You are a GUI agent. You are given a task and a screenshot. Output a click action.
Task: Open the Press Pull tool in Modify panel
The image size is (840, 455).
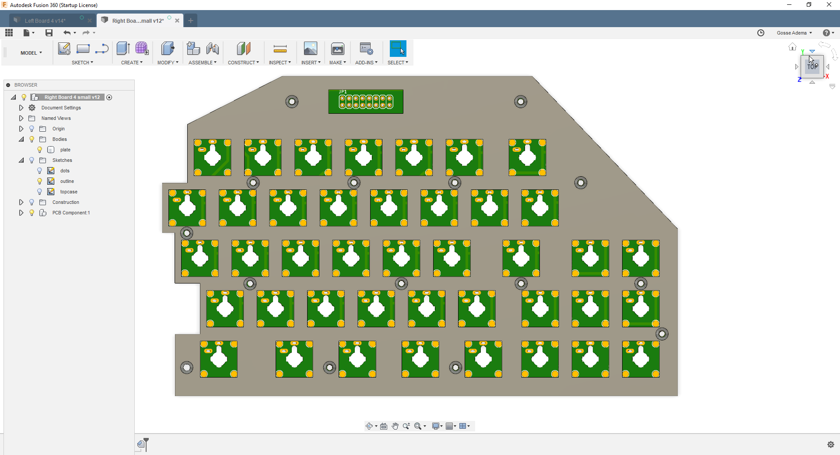click(x=167, y=49)
